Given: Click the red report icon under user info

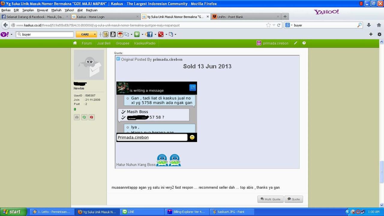Looking at the screenshot, I should (x=92, y=117).
